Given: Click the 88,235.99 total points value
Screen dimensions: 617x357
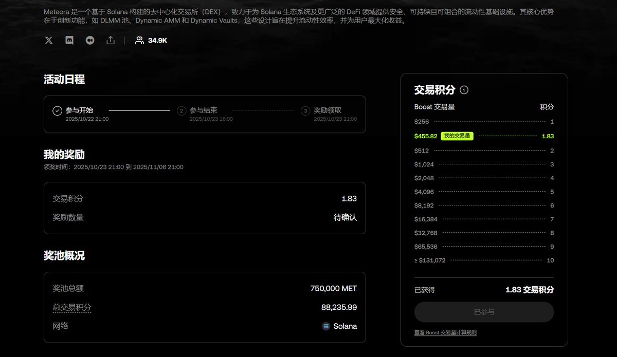Looking at the screenshot, I should 339,307.
